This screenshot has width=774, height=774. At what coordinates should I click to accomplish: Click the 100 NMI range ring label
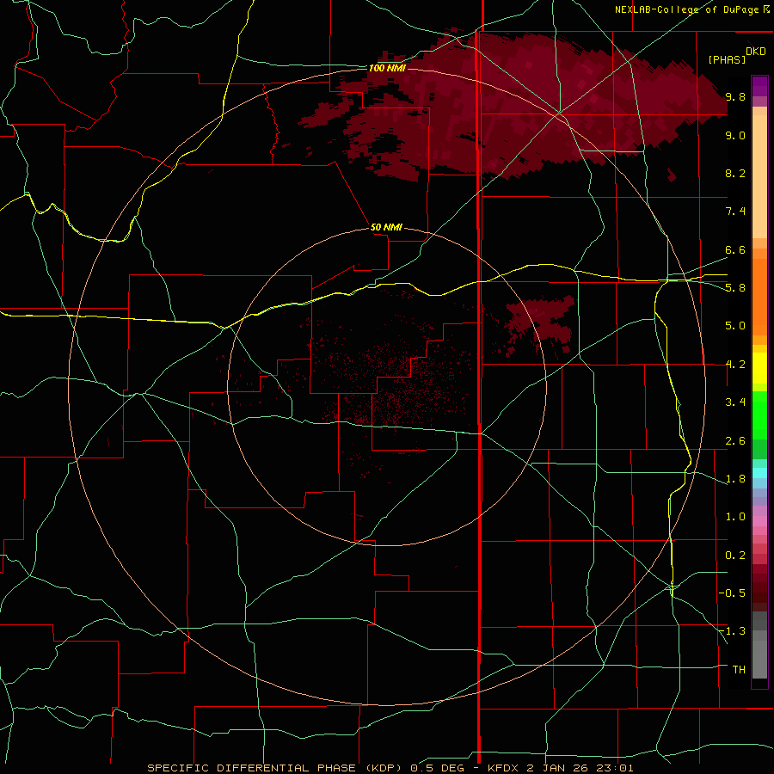pos(387,68)
